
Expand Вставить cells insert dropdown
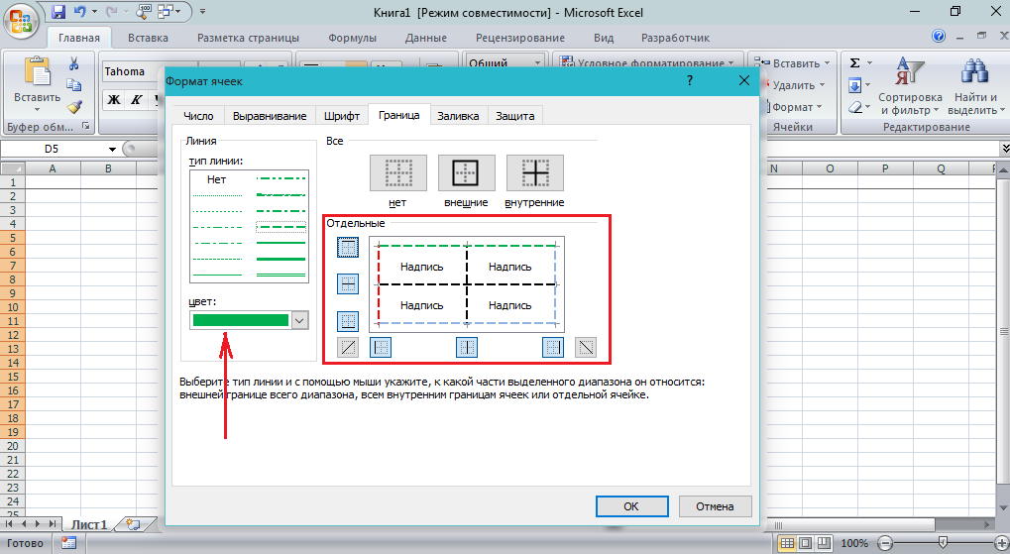point(827,63)
